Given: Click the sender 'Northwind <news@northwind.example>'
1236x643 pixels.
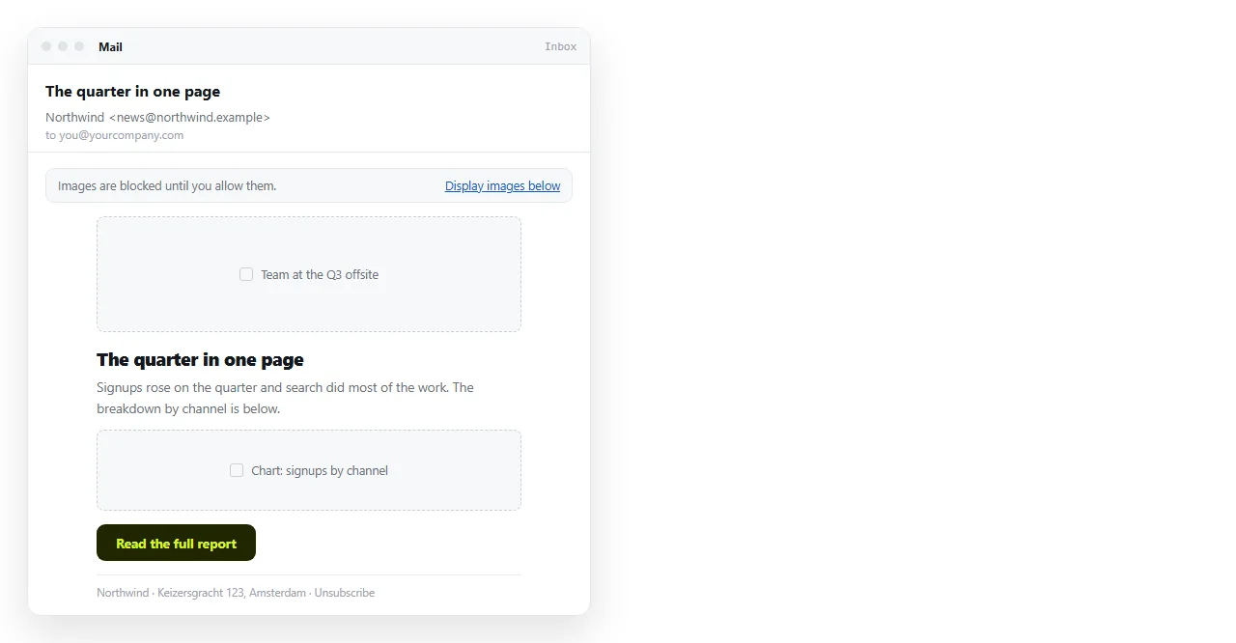Looking at the screenshot, I should [157, 117].
